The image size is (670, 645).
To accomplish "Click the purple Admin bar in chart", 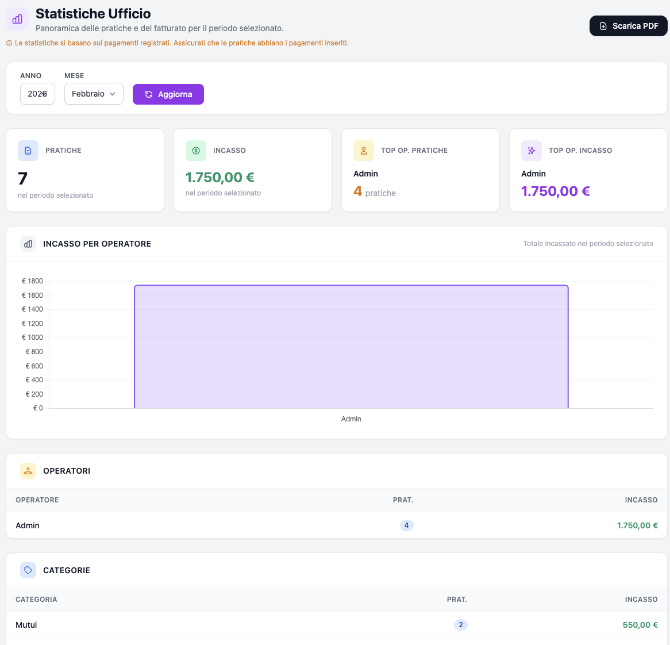I will (351, 347).
